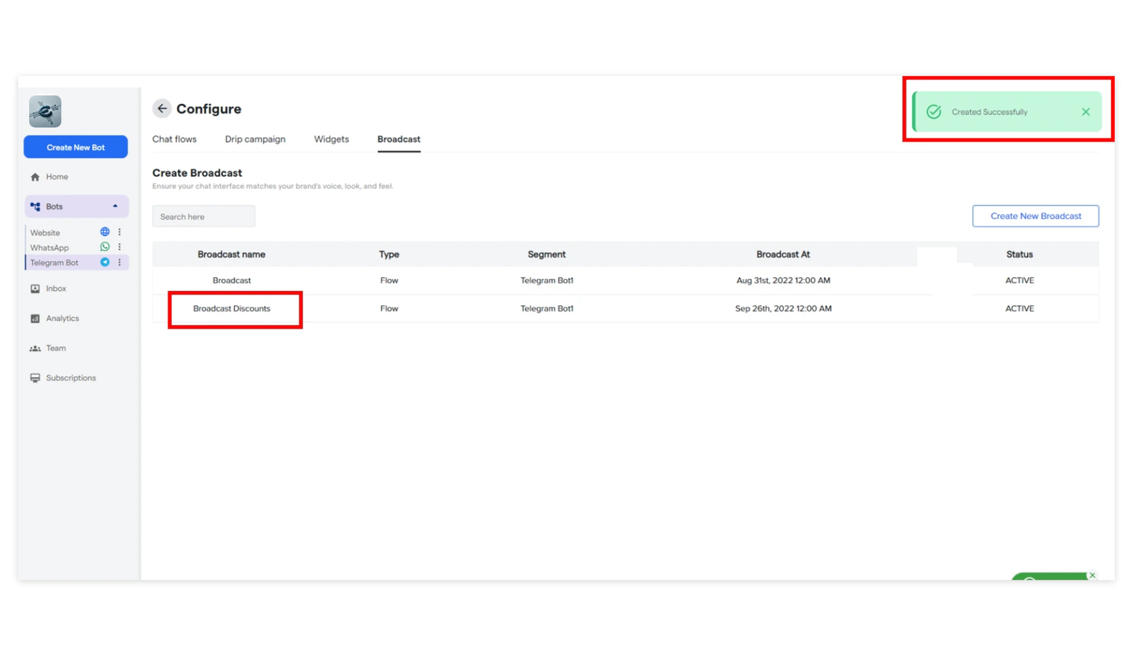Dismiss Created Successfully notification

coord(1086,112)
